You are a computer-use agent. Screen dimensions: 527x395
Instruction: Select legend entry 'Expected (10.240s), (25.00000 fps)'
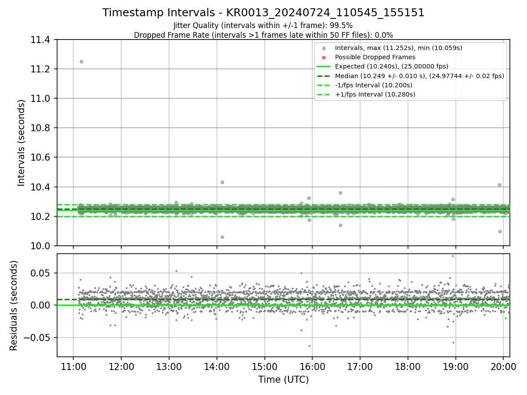392,66
